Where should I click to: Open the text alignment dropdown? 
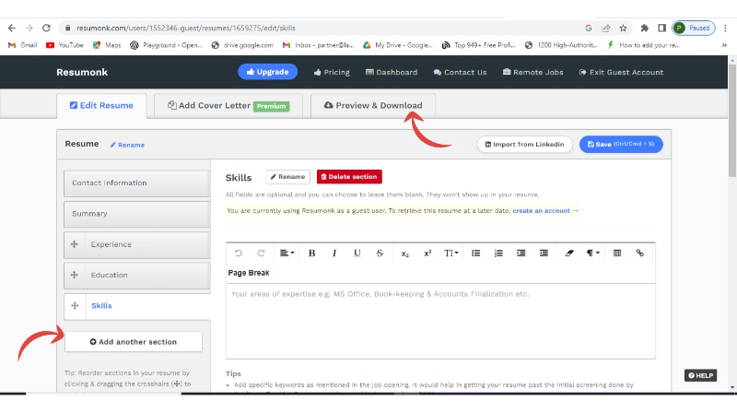point(287,253)
